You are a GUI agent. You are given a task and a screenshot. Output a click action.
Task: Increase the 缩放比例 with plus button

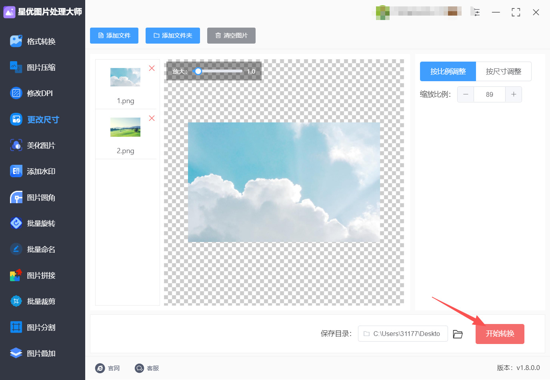(514, 94)
